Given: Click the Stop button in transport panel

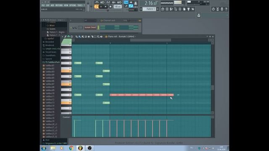Looking at the screenshot, I should (x=105, y=7).
